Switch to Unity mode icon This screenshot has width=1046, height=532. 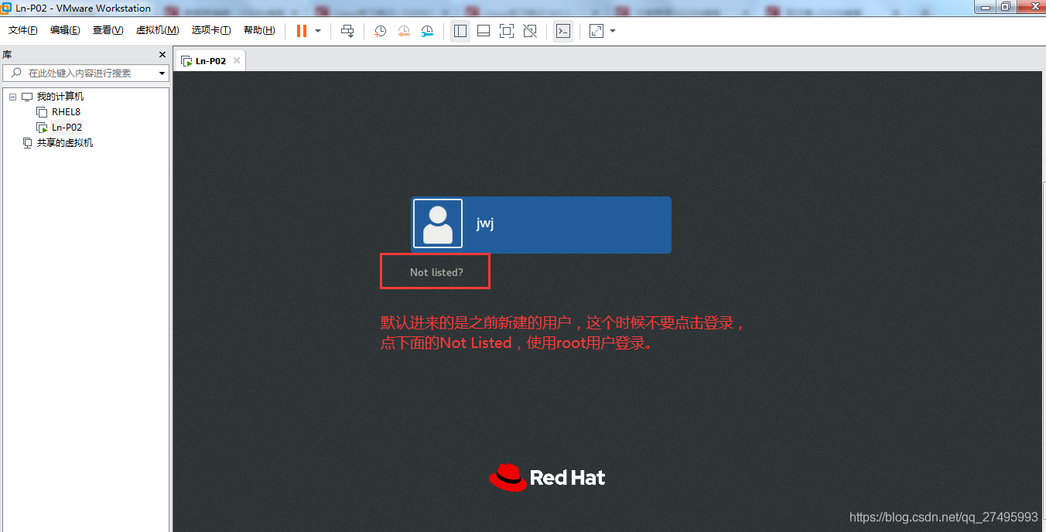pos(530,31)
